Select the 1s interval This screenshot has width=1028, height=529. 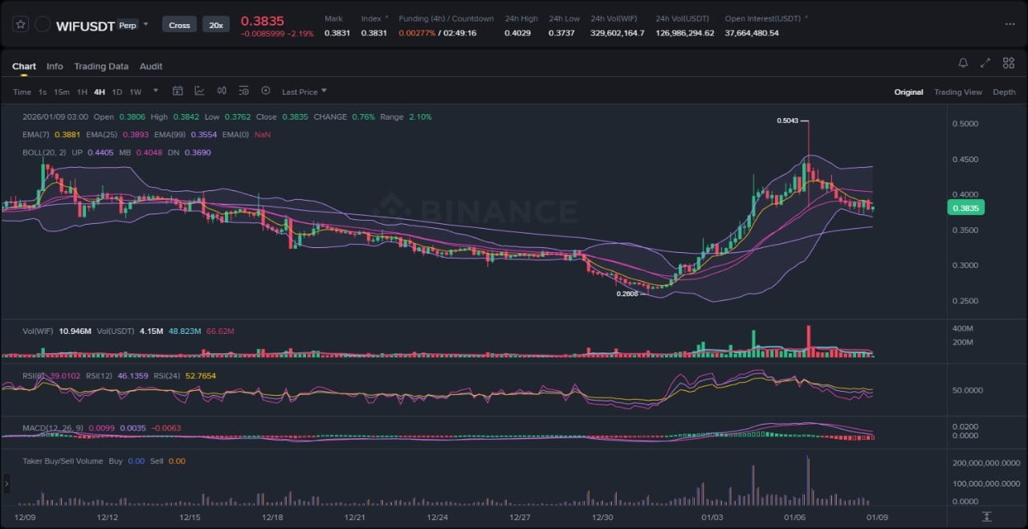43,92
